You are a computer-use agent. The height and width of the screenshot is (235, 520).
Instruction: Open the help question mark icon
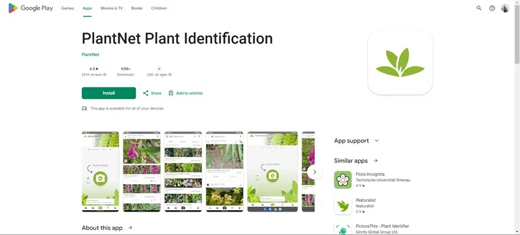click(x=492, y=8)
